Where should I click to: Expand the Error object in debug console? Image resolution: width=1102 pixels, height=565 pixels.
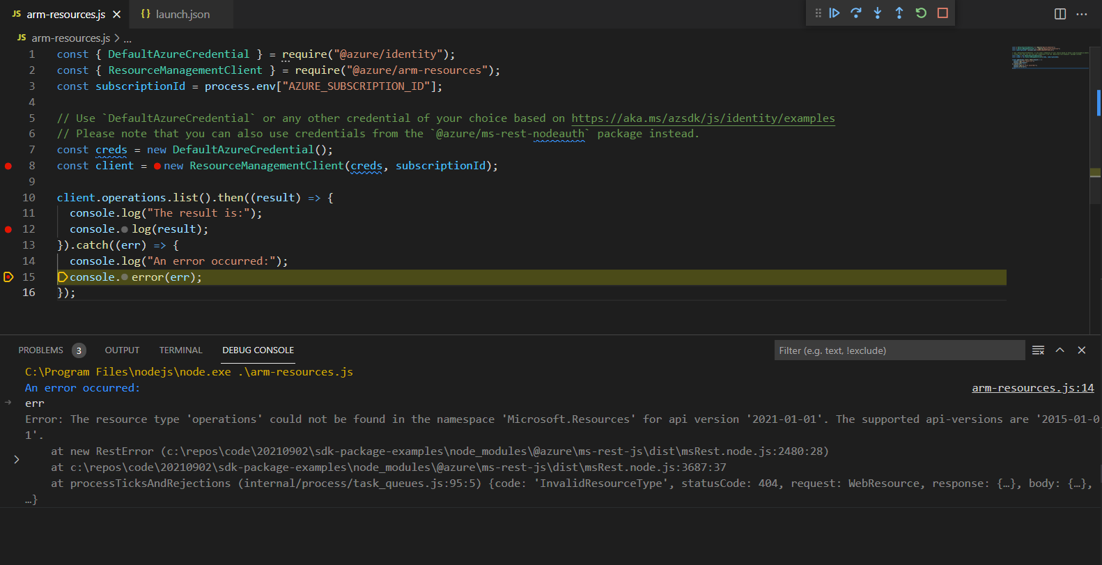click(17, 460)
